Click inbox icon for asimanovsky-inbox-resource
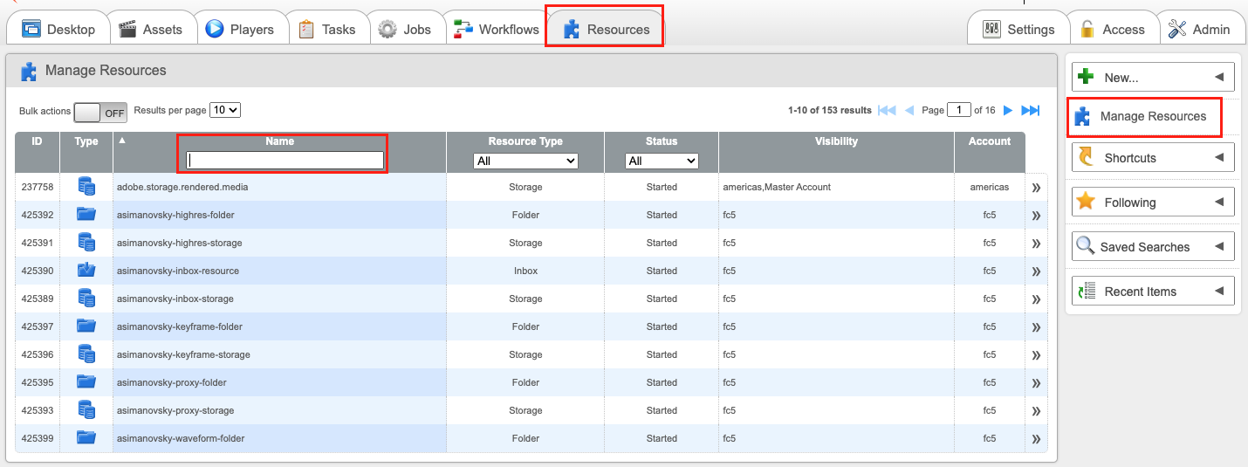The width and height of the screenshot is (1248, 467). 86,271
